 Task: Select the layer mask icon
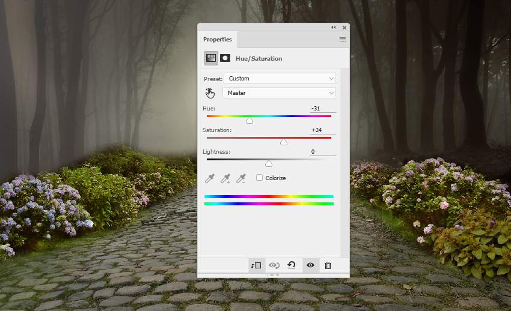(225, 58)
